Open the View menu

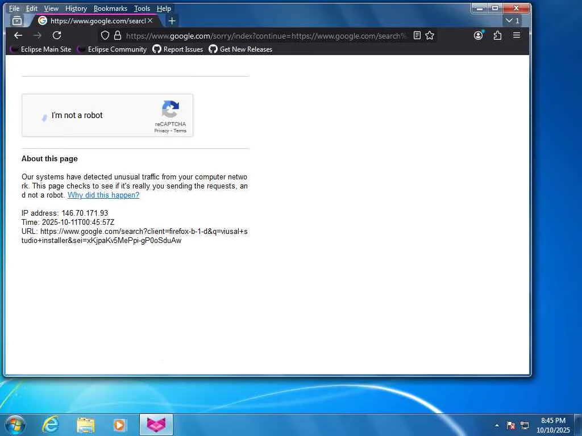tap(51, 9)
